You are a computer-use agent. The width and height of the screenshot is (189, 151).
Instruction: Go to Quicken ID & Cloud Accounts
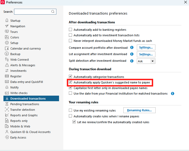30,132
